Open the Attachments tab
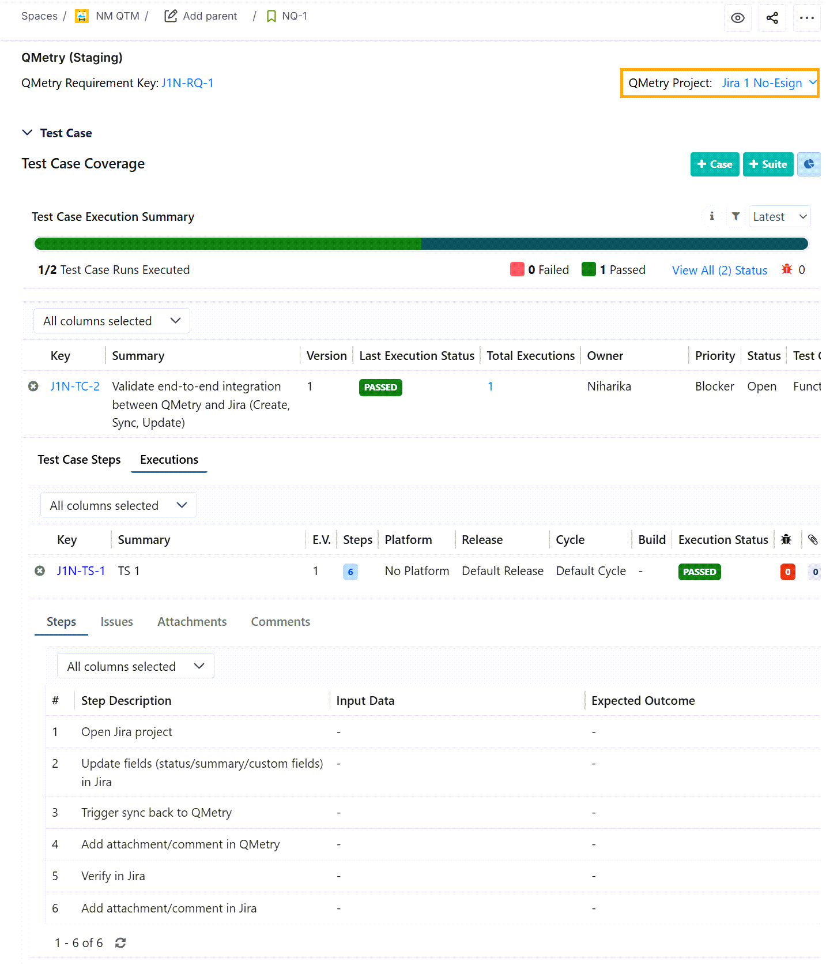This screenshot has height=969, width=826. pos(192,622)
